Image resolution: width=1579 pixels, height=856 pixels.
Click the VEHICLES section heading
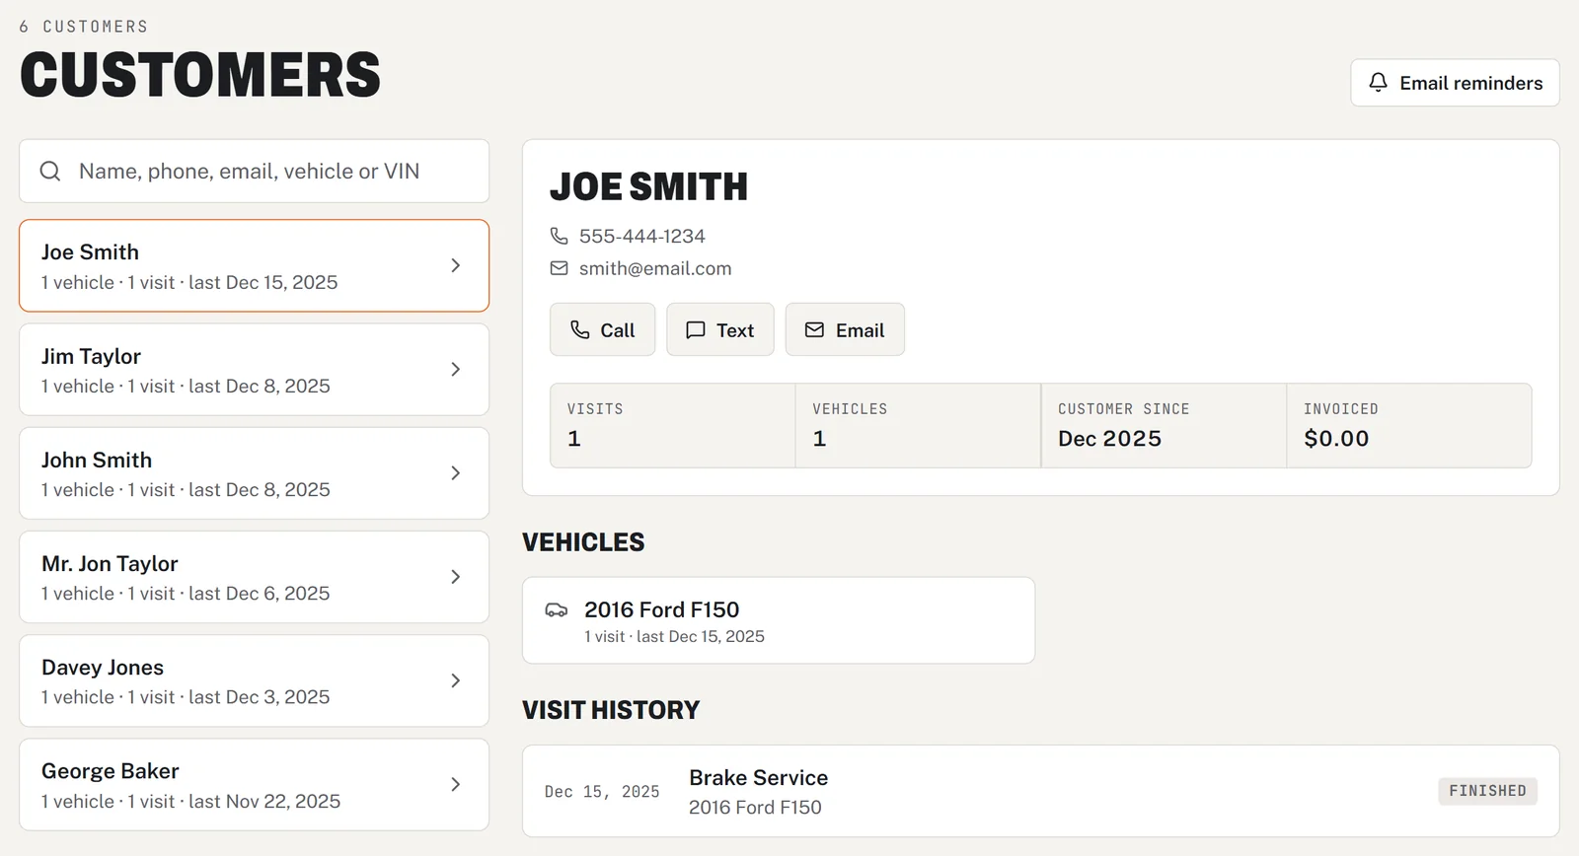[x=583, y=542]
